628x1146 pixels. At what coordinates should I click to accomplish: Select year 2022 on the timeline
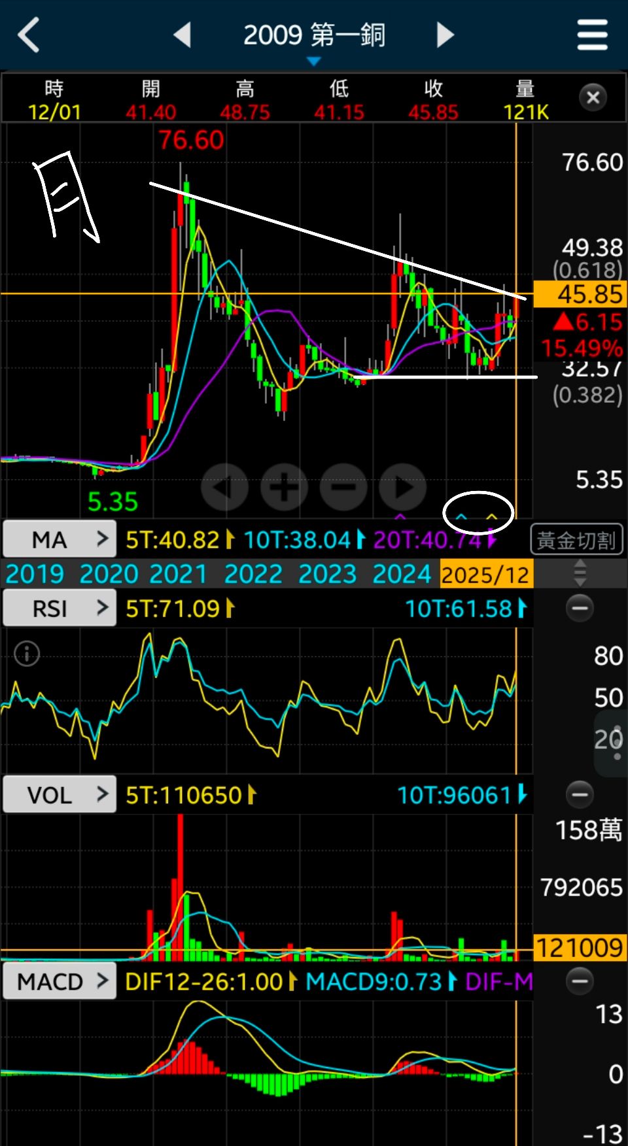click(253, 574)
